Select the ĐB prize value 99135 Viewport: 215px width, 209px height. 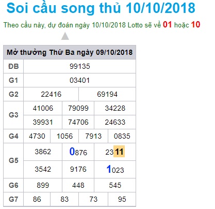click(80, 66)
